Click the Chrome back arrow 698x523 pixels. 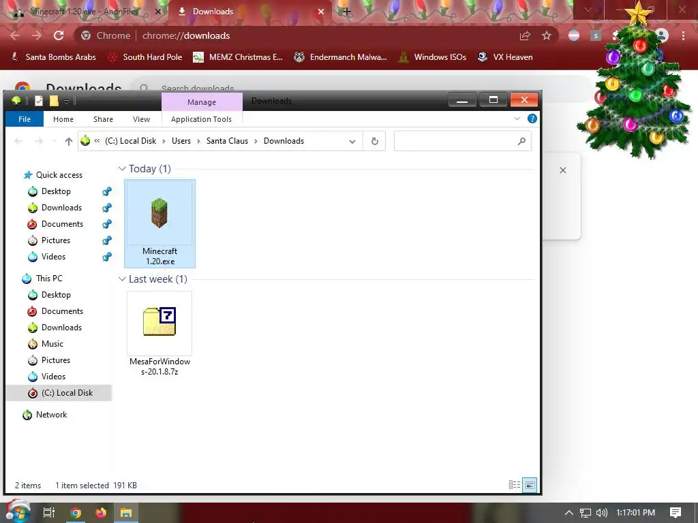pos(15,35)
